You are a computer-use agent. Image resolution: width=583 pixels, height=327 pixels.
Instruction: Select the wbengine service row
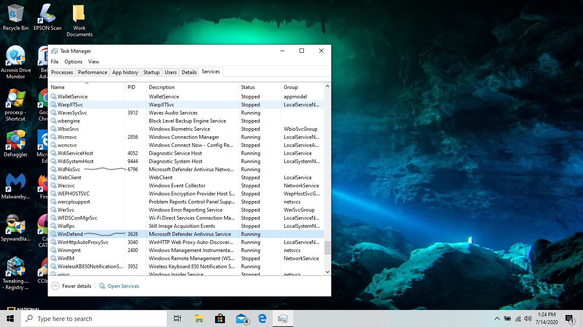(x=186, y=121)
